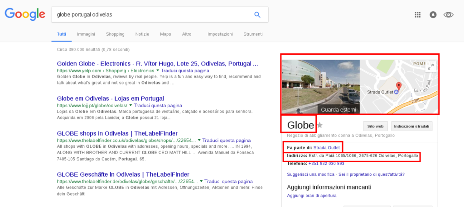Image resolution: width=464 pixels, height=207 pixels.
Task: Open the Strumenti tools
Action: click(253, 34)
